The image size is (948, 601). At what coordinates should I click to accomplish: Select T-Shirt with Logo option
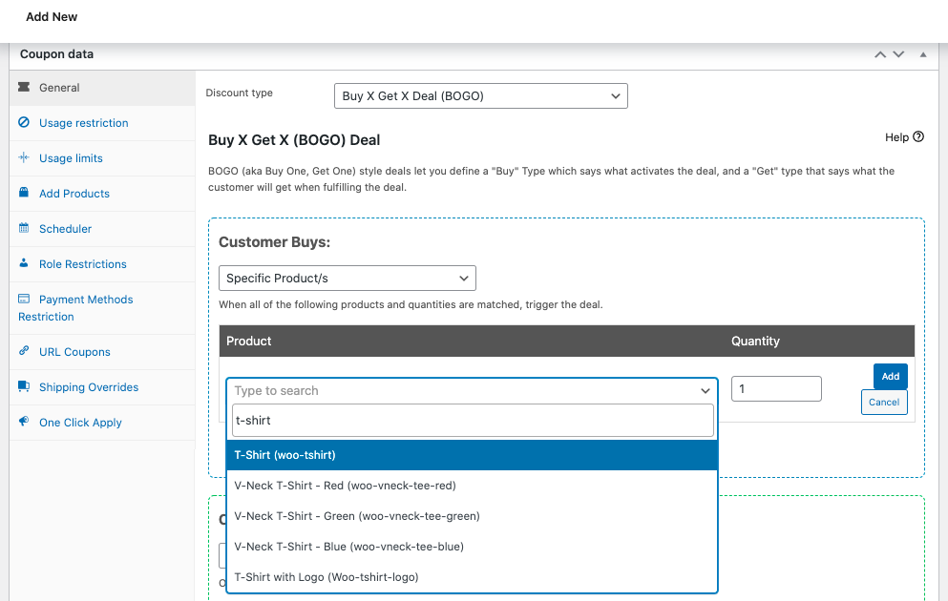coord(472,577)
